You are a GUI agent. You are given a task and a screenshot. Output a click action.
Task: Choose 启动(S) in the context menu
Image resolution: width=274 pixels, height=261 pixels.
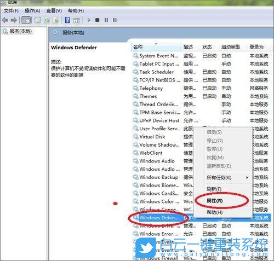coord(214,132)
